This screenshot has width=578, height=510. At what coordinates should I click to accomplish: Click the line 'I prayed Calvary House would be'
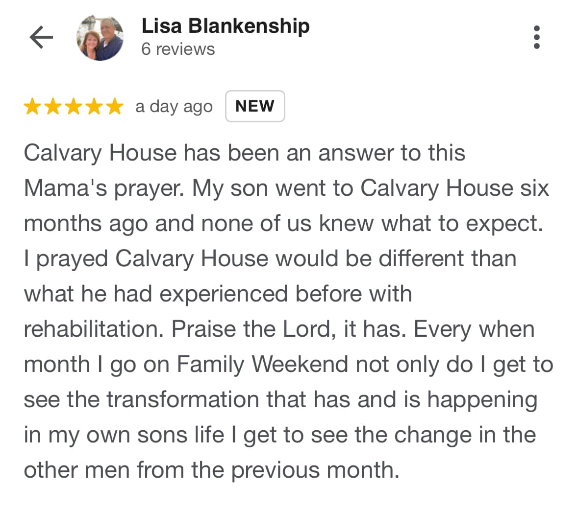click(270, 259)
